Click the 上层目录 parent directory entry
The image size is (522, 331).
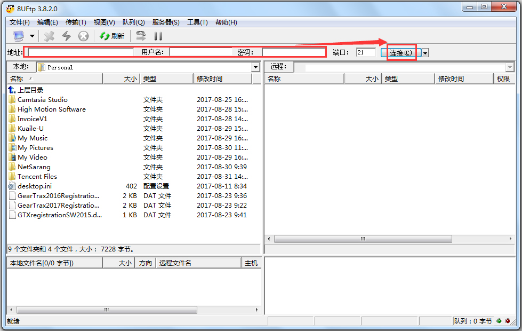pyautogui.click(x=30, y=90)
